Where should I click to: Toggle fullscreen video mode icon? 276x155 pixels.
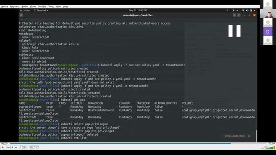click(x=22, y=147)
